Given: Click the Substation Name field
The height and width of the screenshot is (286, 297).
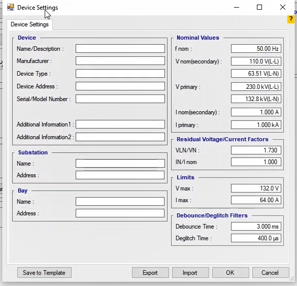Looking at the screenshot, I should pyautogui.click(x=120, y=164).
